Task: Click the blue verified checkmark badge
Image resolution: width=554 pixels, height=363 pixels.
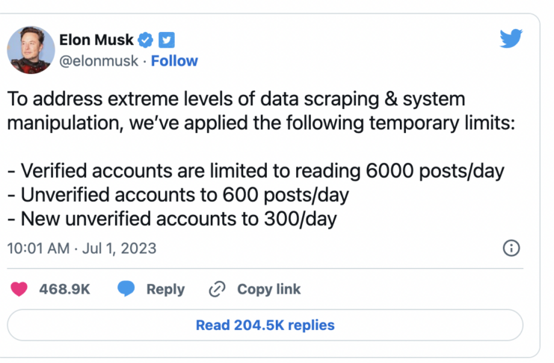Action: (148, 40)
